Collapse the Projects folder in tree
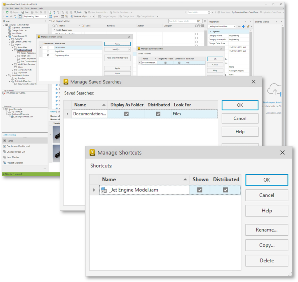Image resolution: width=298 pixels, height=282 pixels. click(x=10, y=45)
